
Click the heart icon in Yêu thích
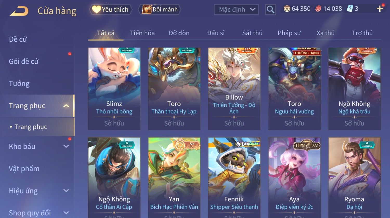[x=96, y=10]
